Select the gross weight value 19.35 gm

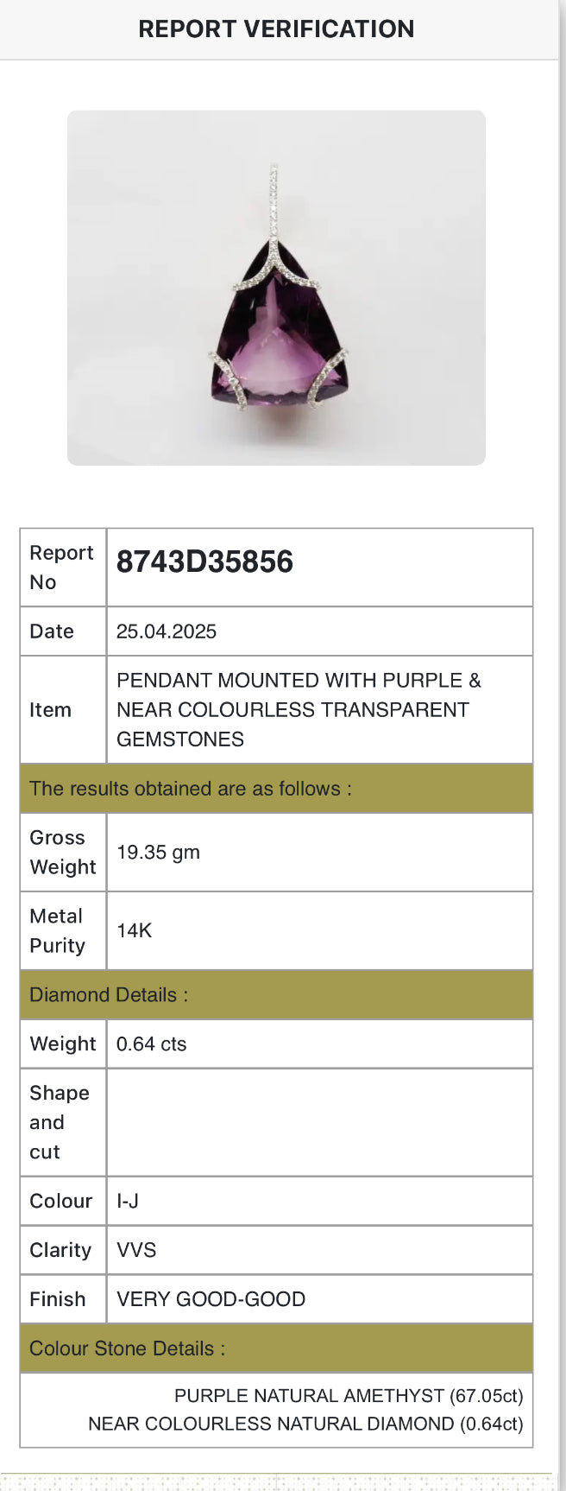click(x=158, y=853)
